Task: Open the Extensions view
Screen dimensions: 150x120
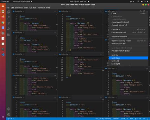Action: [9, 35]
